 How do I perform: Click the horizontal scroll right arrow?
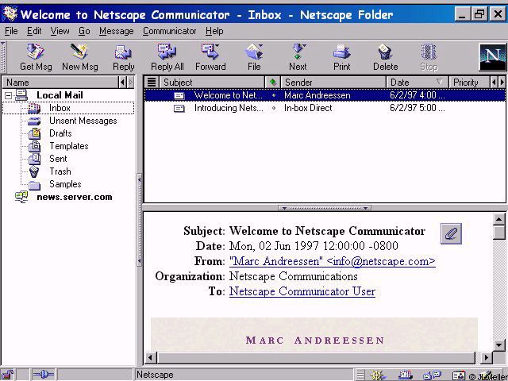click(486, 358)
